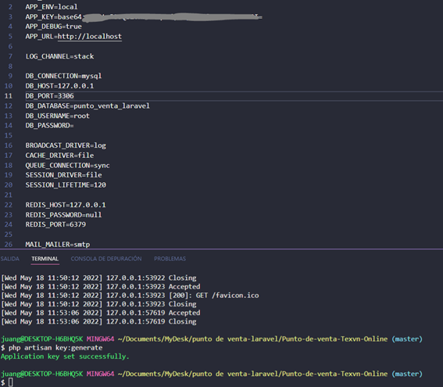Click the DB_USERNAME=root line
The width and height of the screenshot is (443, 387).
point(58,116)
